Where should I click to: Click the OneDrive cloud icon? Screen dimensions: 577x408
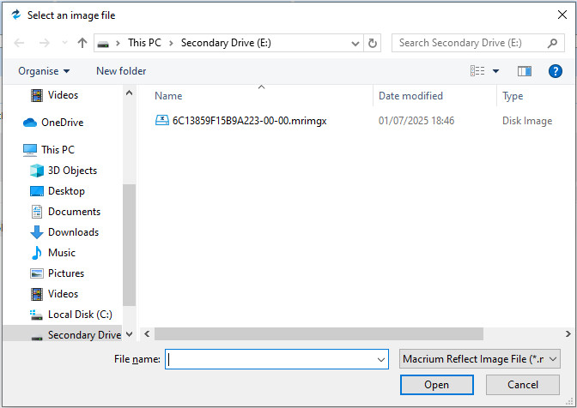(x=30, y=123)
